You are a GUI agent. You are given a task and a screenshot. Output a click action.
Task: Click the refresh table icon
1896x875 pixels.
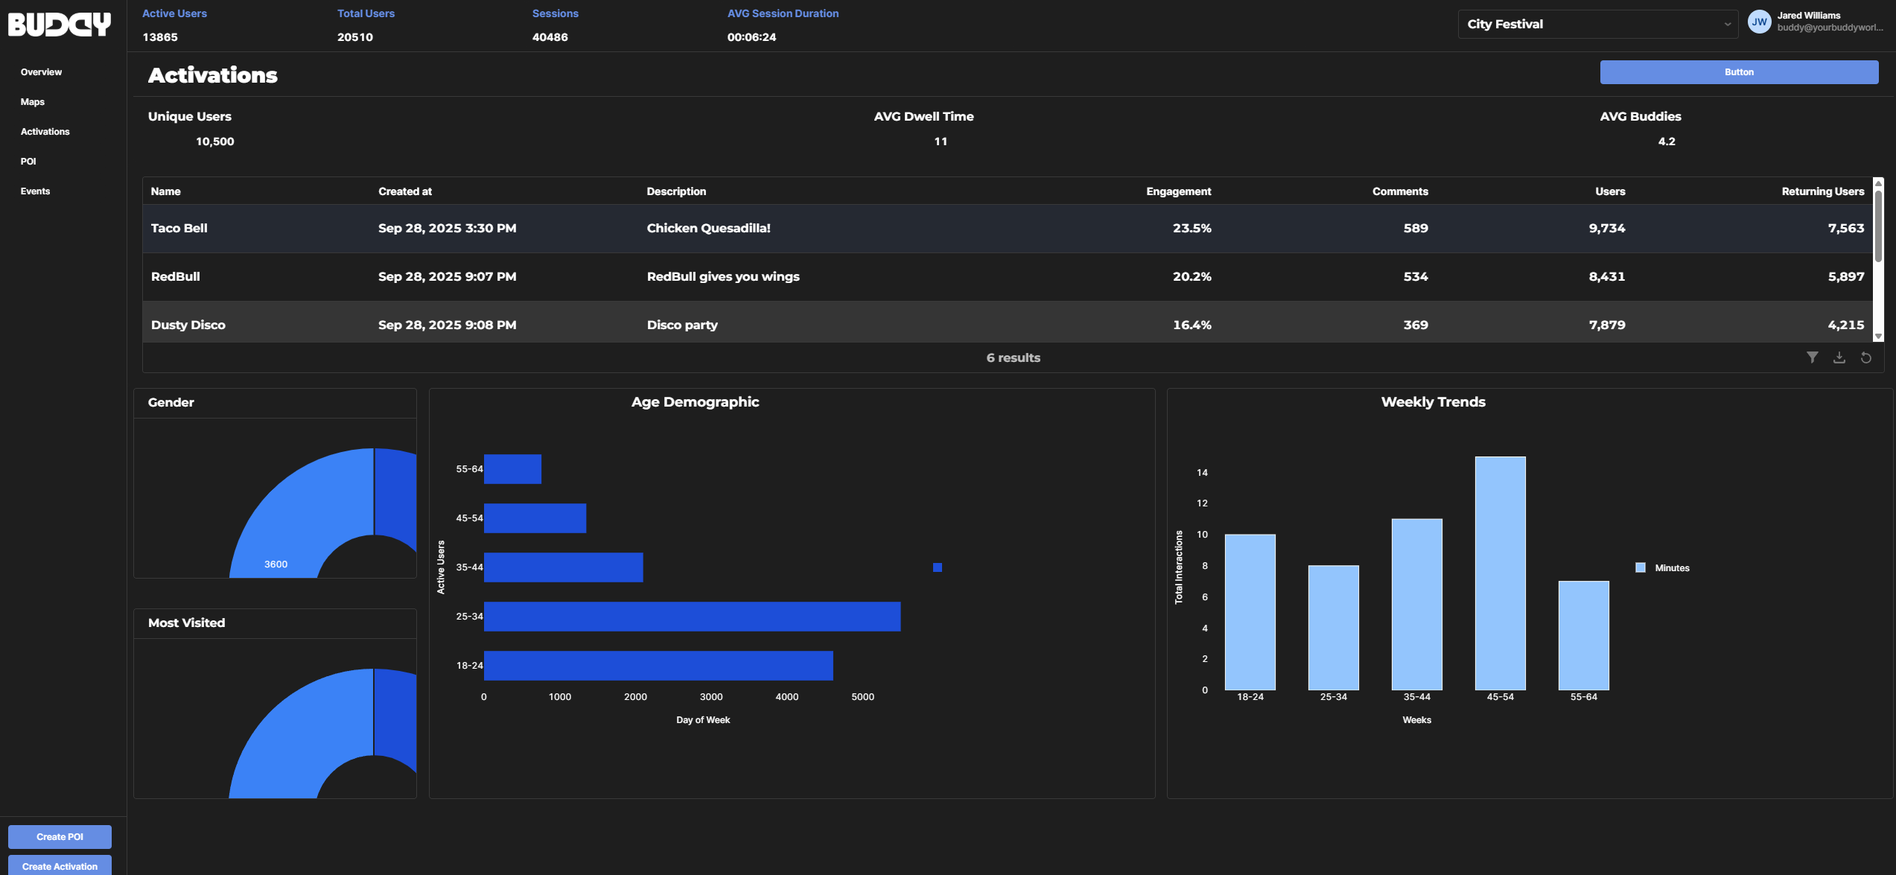pos(1865,357)
